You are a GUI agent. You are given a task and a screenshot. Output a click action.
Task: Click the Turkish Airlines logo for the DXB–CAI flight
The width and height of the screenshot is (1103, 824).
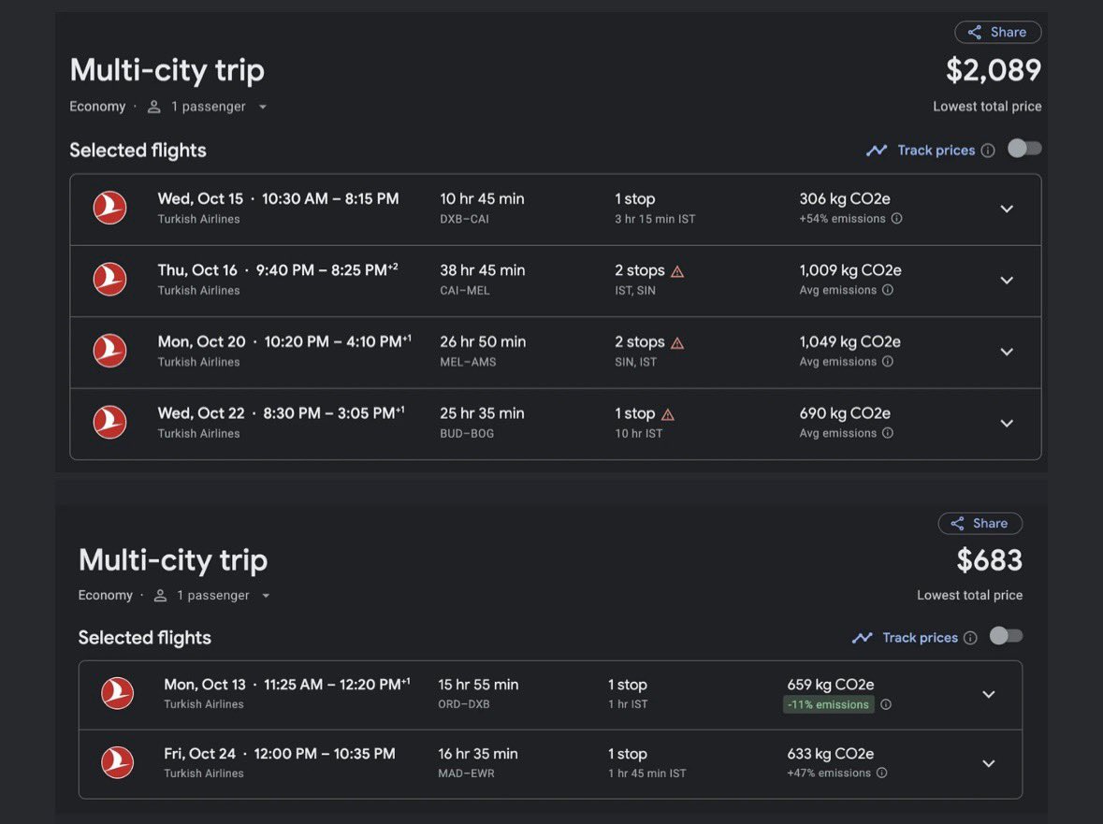point(110,208)
